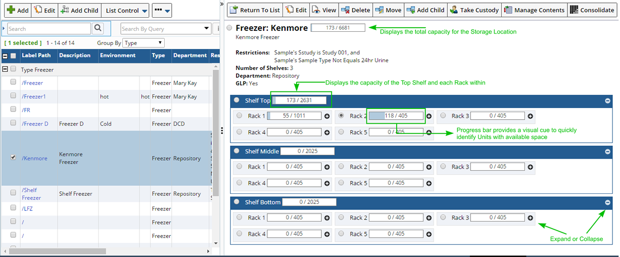Sort by Environment column header
620x257 pixels.
point(118,56)
